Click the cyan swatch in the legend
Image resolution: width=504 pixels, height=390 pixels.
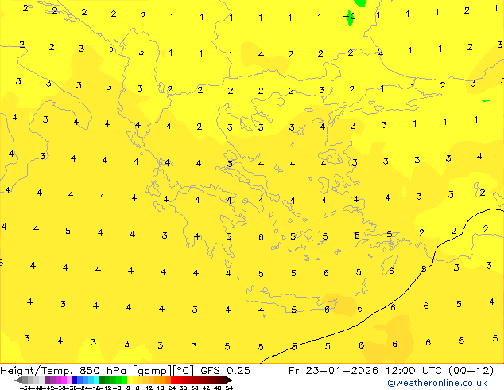point(96,380)
